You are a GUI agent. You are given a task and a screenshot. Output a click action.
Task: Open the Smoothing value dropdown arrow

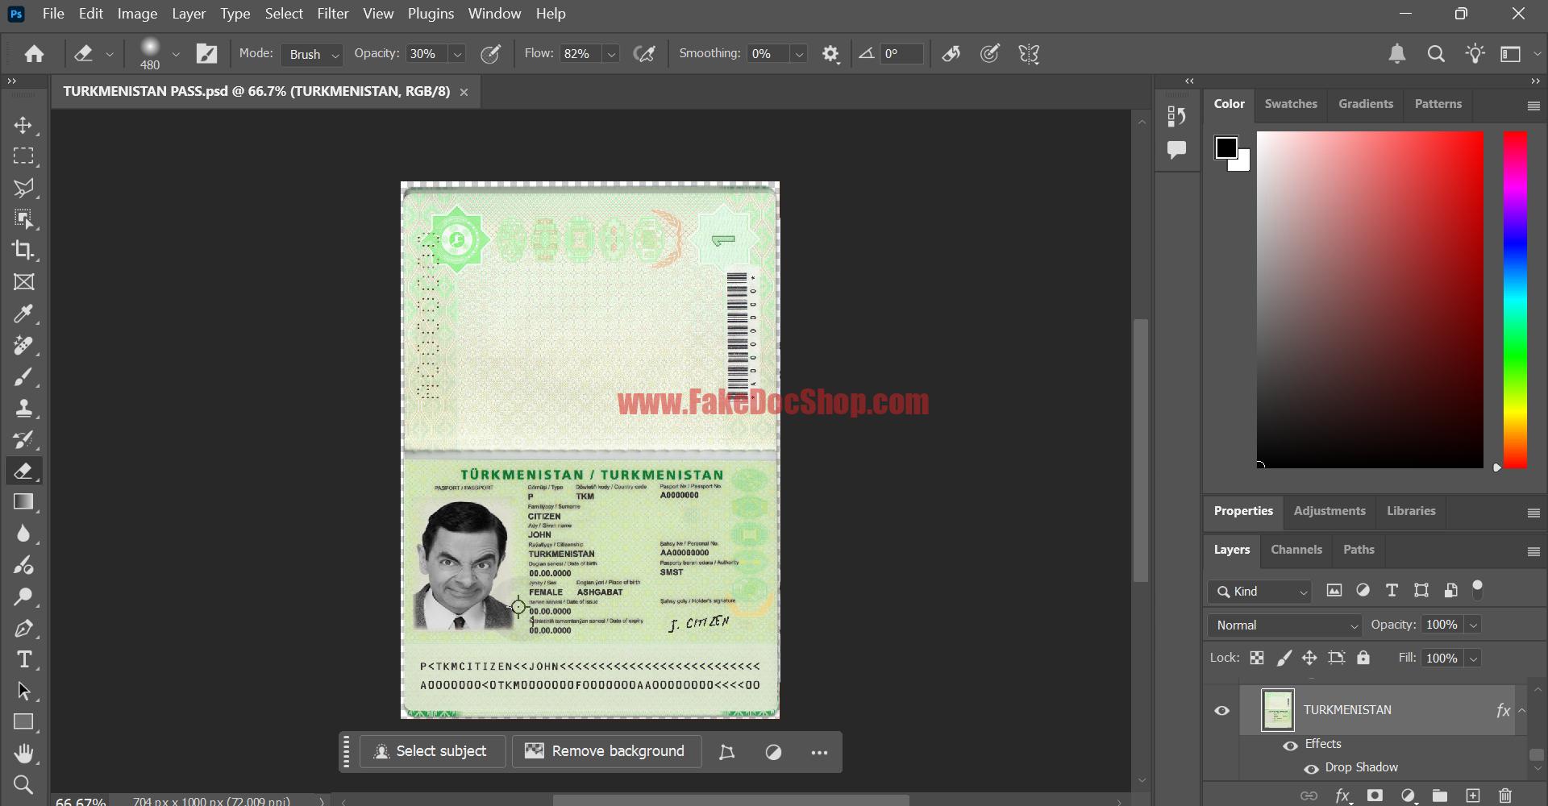click(x=799, y=54)
